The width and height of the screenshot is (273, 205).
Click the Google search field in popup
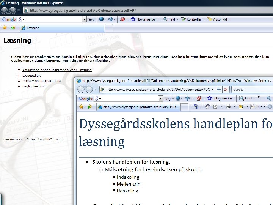(253, 90)
